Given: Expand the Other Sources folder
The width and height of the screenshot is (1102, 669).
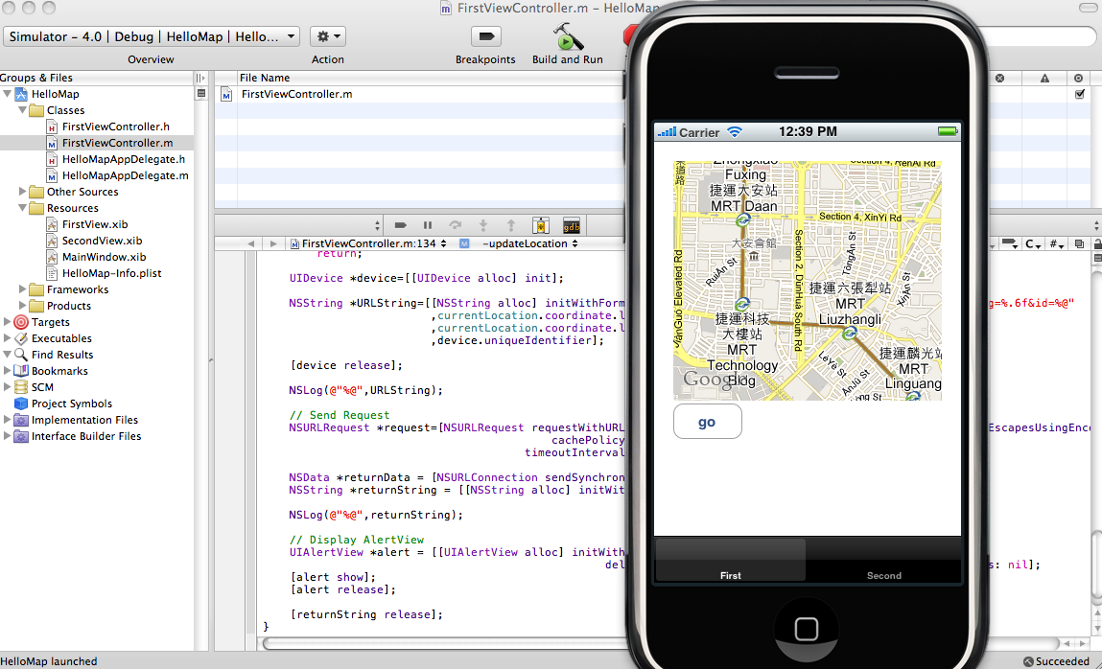Looking at the screenshot, I should (x=22, y=191).
